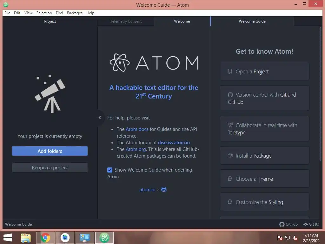Viewport: 325px width, 244px height.
Task: Open the Control Panel taskbar icon
Action: click(84, 238)
